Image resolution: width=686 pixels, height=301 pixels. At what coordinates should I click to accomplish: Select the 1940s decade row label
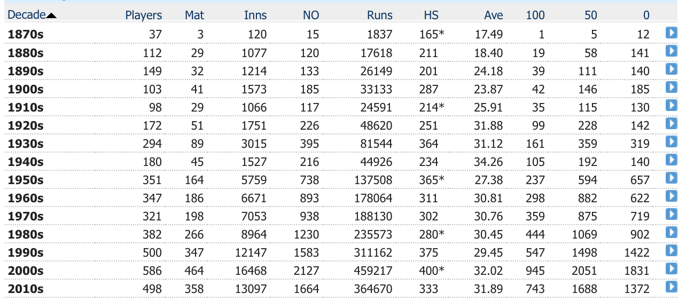(x=26, y=161)
